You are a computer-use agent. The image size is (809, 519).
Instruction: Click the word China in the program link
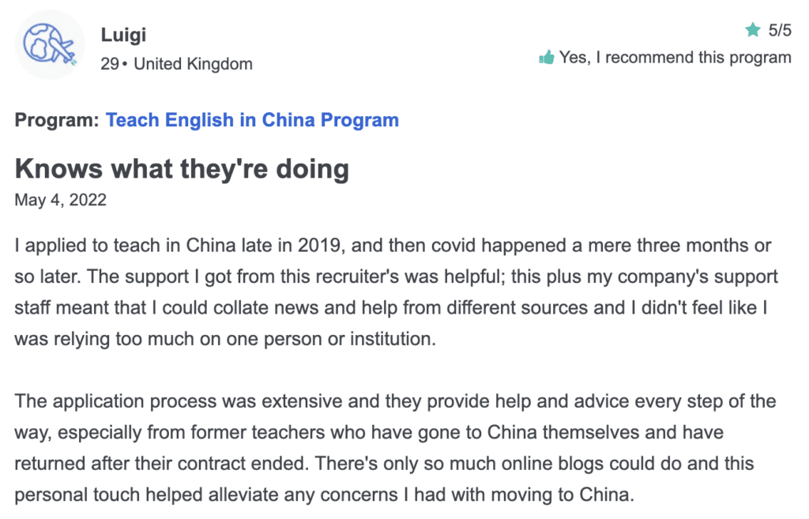[x=288, y=120]
